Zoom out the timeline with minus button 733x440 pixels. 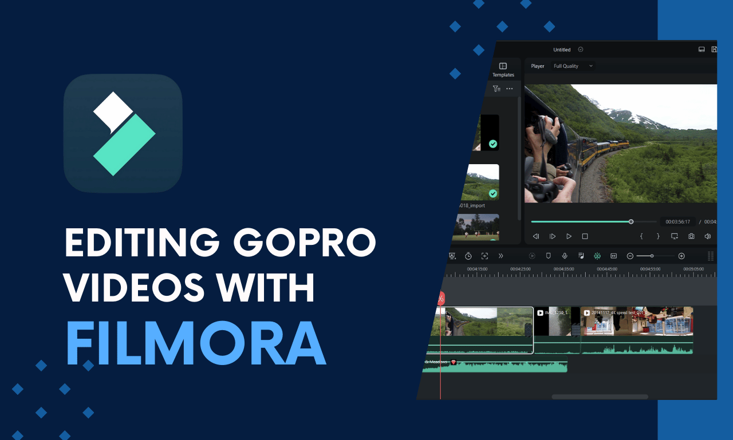click(x=630, y=256)
